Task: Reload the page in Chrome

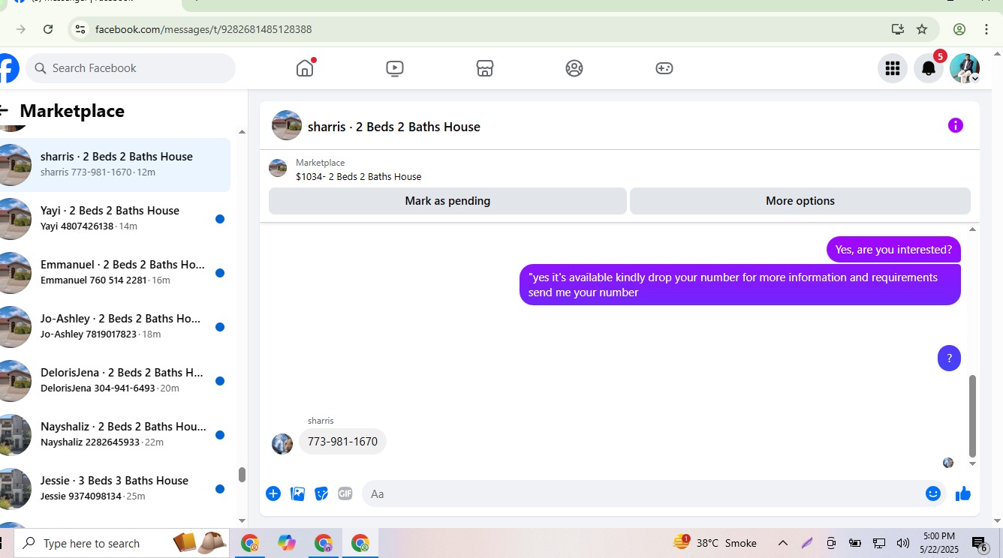Action: click(48, 29)
